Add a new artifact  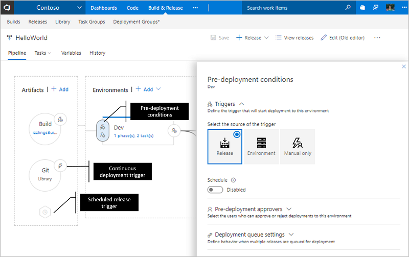pos(60,89)
